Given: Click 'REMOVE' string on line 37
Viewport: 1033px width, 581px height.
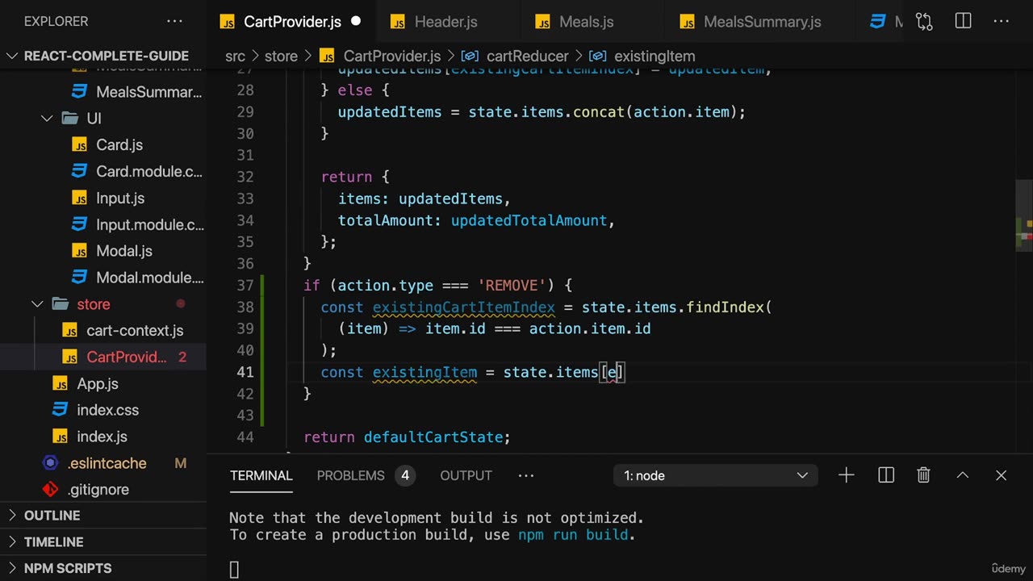Looking at the screenshot, I should (512, 285).
